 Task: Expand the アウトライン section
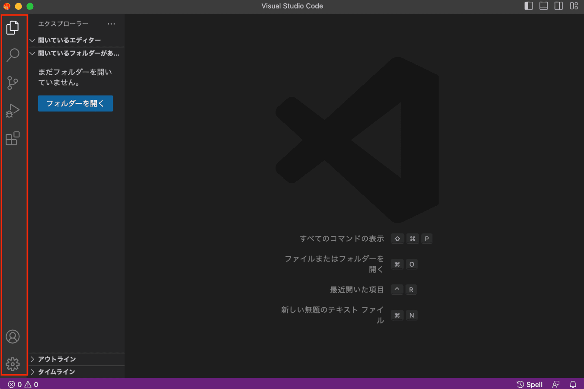tap(77, 359)
